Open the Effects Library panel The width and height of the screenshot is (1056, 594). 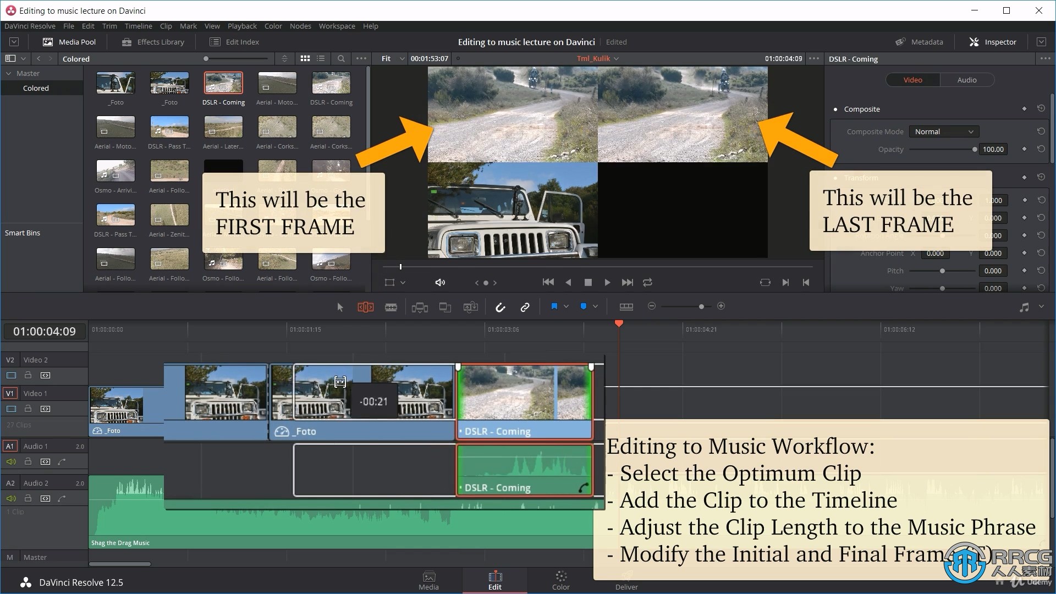click(153, 42)
